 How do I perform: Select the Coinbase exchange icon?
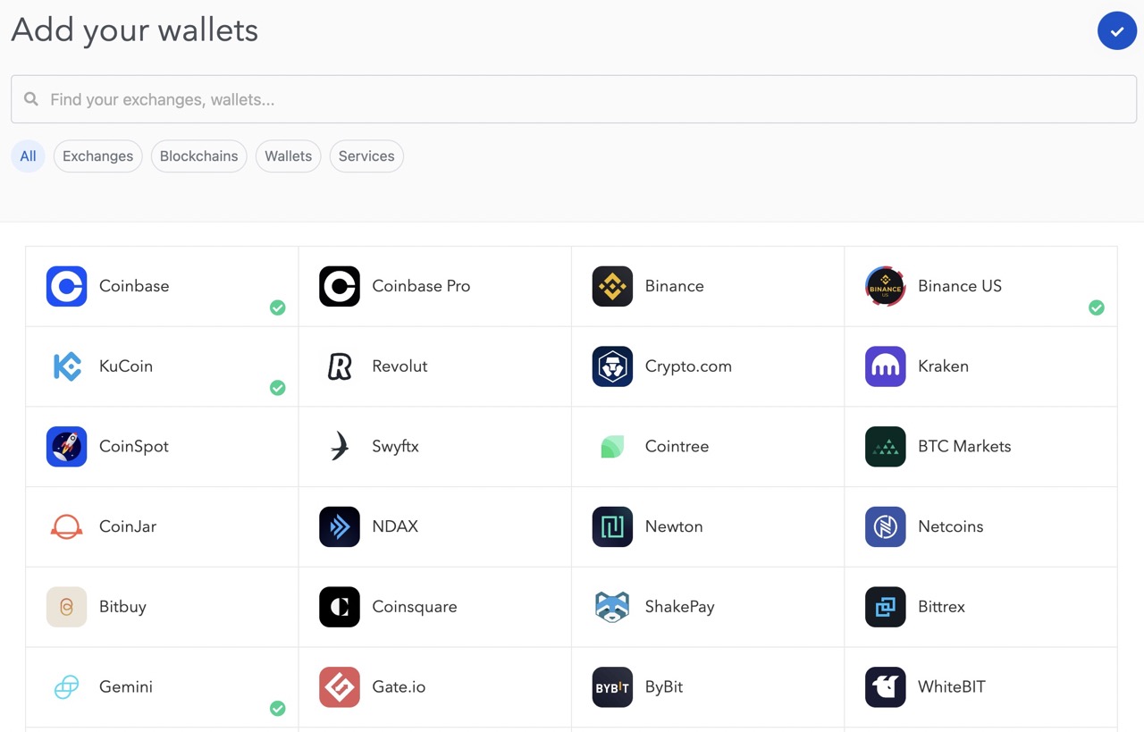coord(66,286)
